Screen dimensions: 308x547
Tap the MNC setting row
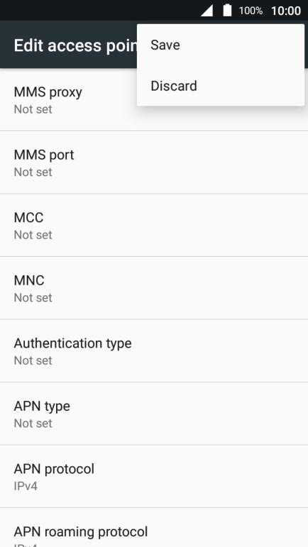(154, 288)
